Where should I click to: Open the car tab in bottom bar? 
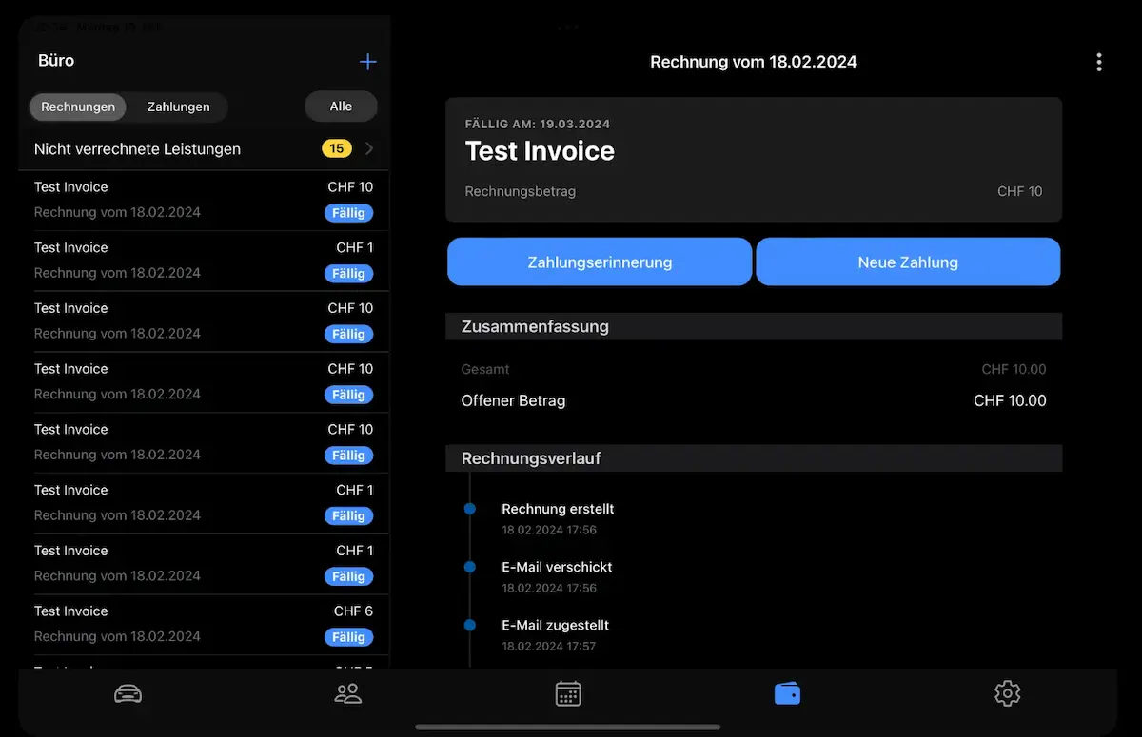(128, 694)
